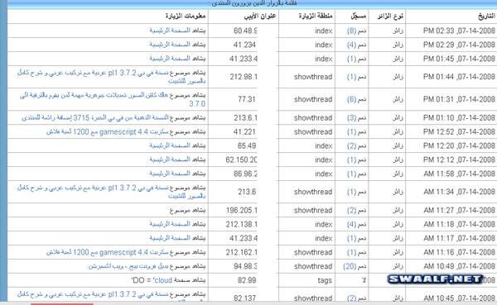Open the thread link in the 10:49 AM row

point(128,266)
